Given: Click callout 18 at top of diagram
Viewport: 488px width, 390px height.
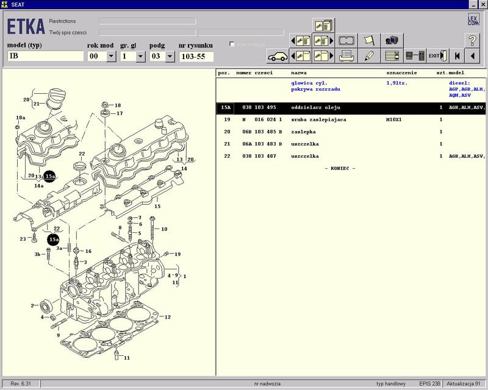Looking at the screenshot, I should 118,105.
